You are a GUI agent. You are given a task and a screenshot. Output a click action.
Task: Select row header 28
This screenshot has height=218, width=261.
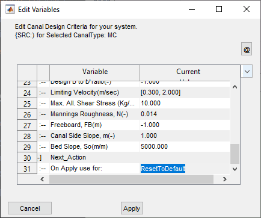(27, 136)
